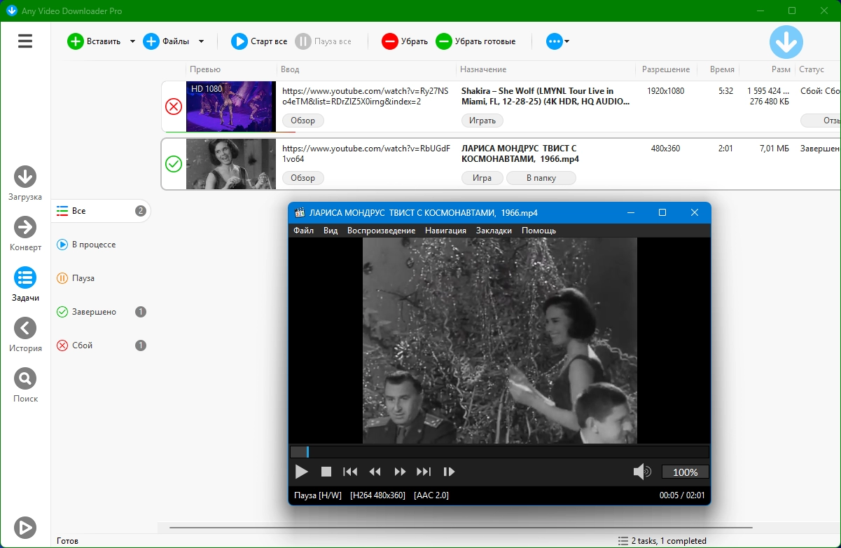Click the skip to previous track button

click(350, 472)
